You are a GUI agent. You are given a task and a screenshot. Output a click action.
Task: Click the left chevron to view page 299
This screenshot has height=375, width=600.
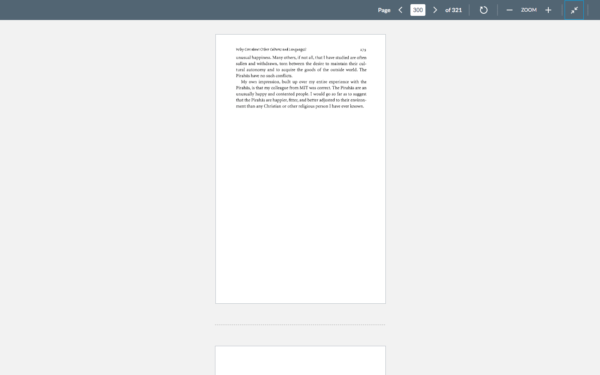(x=400, y=10)
